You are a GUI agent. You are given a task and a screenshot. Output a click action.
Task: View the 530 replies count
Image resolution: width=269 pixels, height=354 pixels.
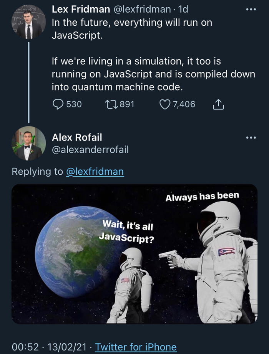[74, 104]
